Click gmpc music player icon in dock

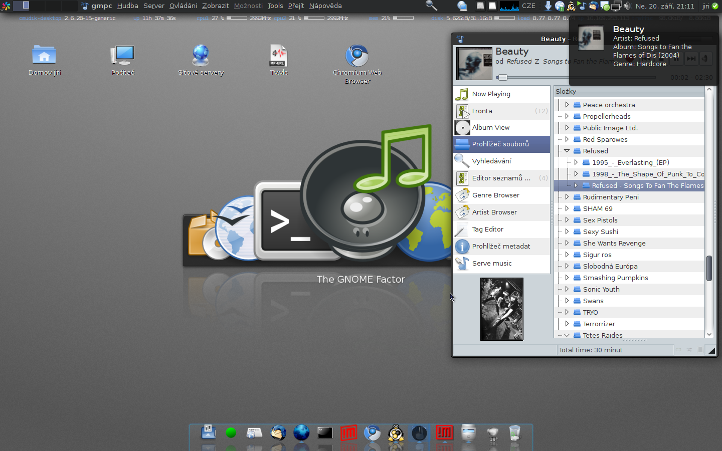[419, 433]
